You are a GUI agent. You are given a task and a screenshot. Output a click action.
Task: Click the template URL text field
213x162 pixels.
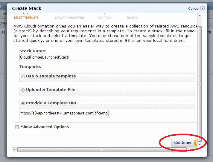tap(64, 113)
